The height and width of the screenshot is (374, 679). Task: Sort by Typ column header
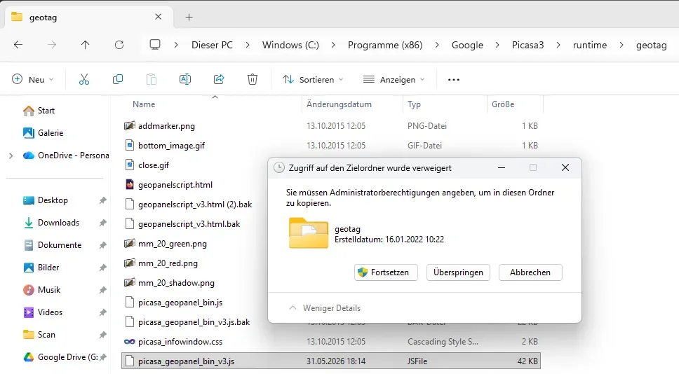[414, 104]
